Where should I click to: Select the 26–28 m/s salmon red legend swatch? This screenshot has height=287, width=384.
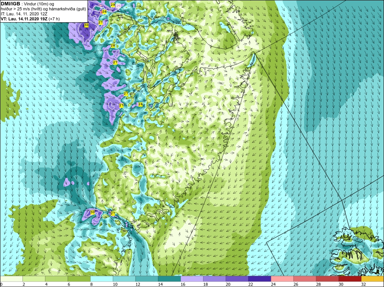point(305,279)
